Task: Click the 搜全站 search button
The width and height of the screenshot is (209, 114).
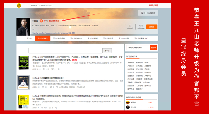Action: pos(154,47)
